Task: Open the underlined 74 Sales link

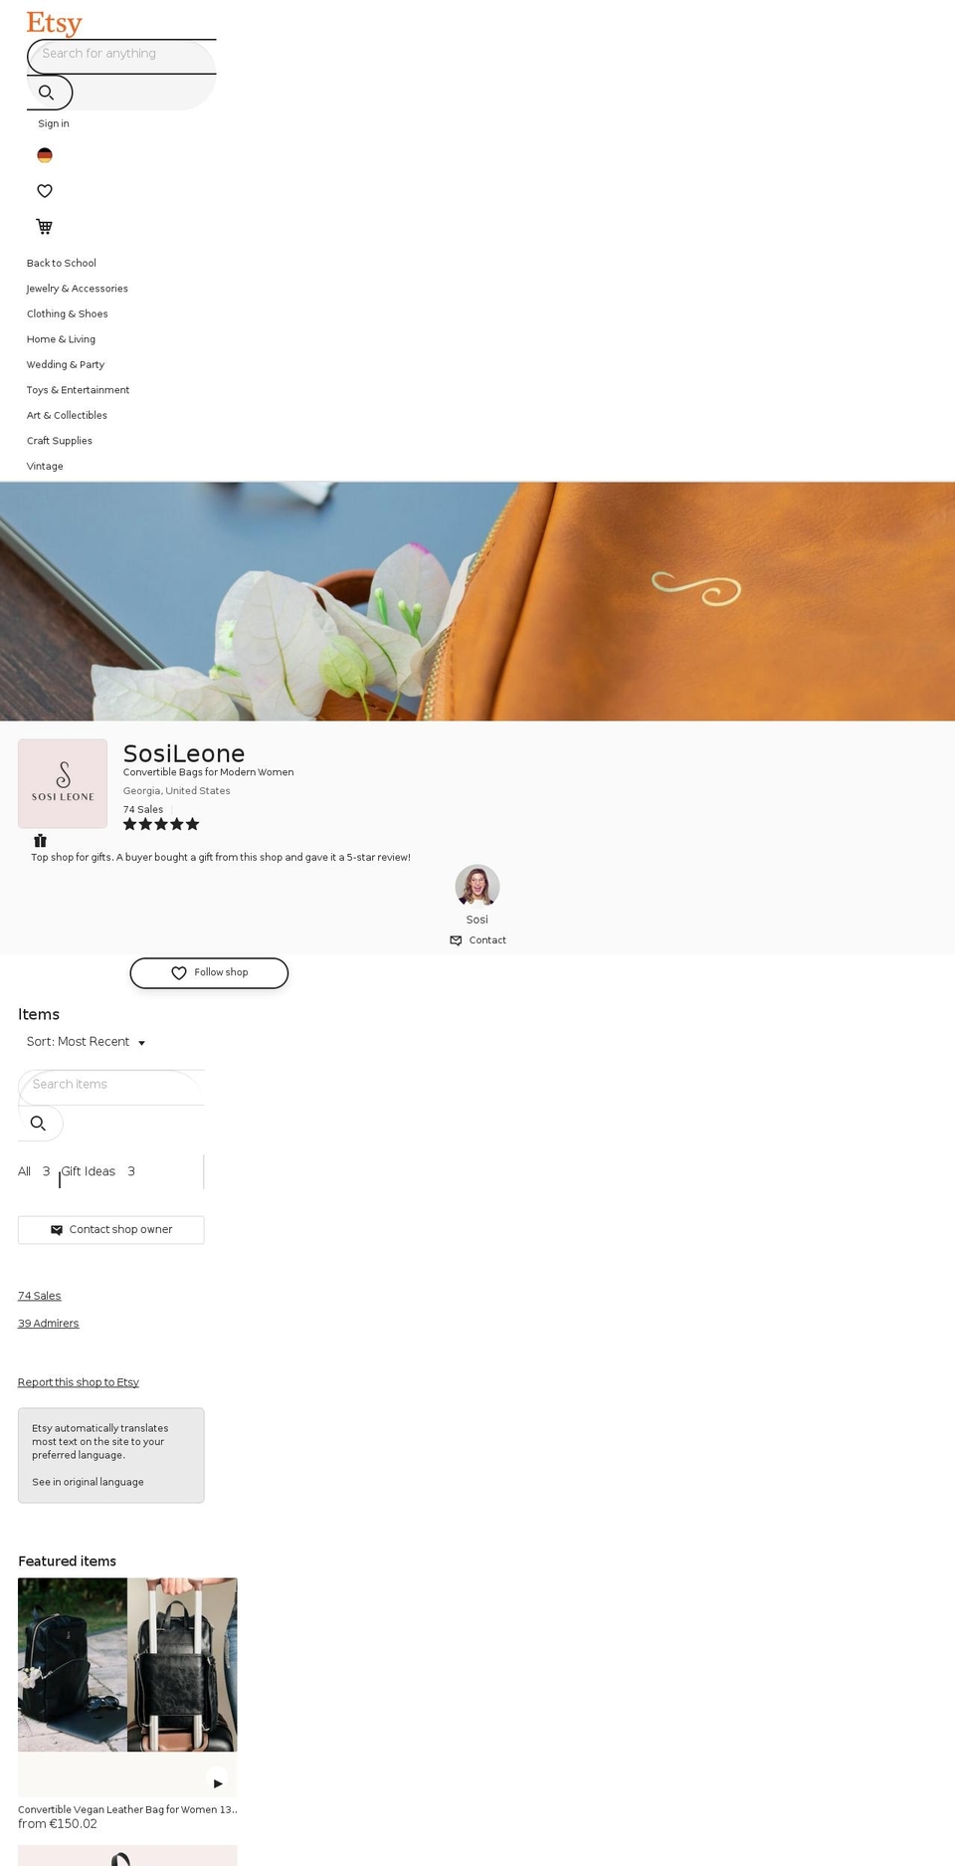Action: (40, 1296)
